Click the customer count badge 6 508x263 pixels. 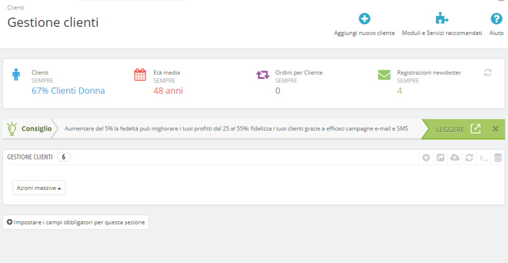tap(64, 157)
